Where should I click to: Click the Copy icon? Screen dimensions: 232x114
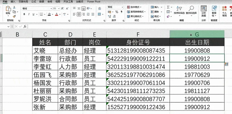point(14,12)
